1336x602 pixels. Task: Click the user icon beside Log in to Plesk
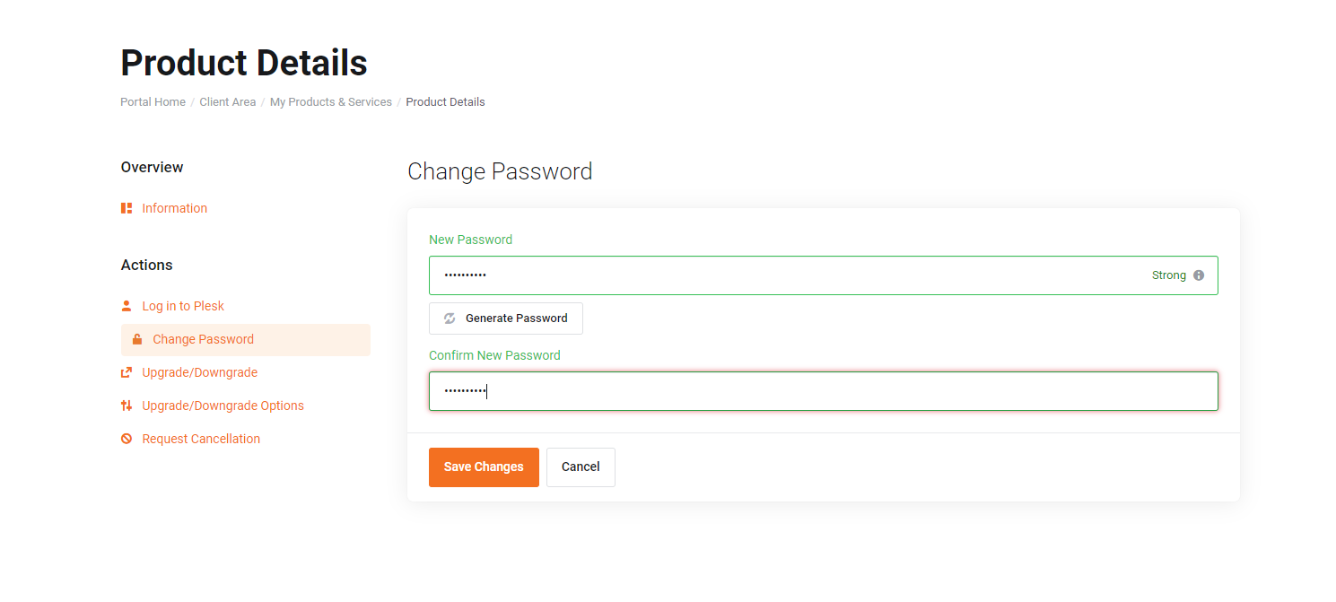[127, 306]
